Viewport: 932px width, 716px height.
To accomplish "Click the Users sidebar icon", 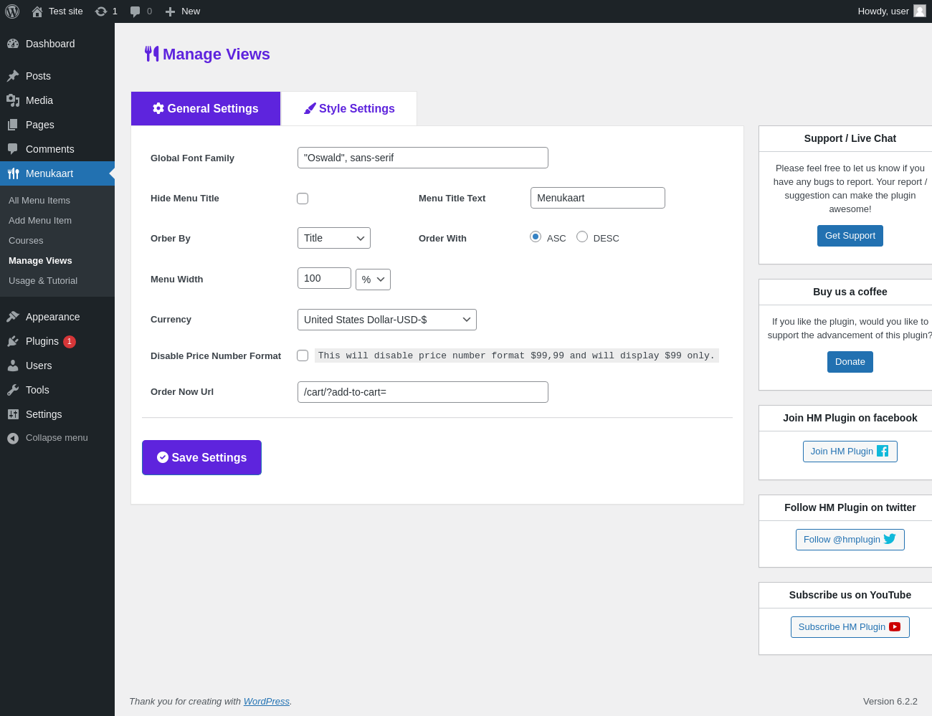I will coord(13,366).
